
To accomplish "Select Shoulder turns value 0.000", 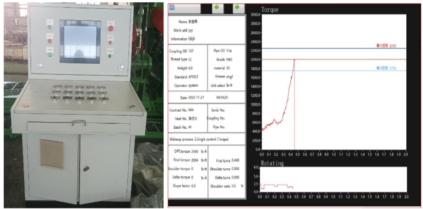I will point(235,169).
